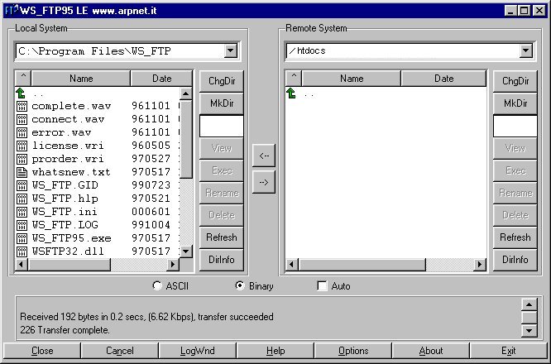
Task: Select Binary transfer mode
Action: tap(240, 286)
